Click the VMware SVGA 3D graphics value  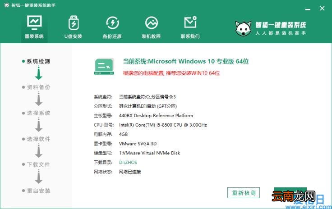click(x=138, y=144)
